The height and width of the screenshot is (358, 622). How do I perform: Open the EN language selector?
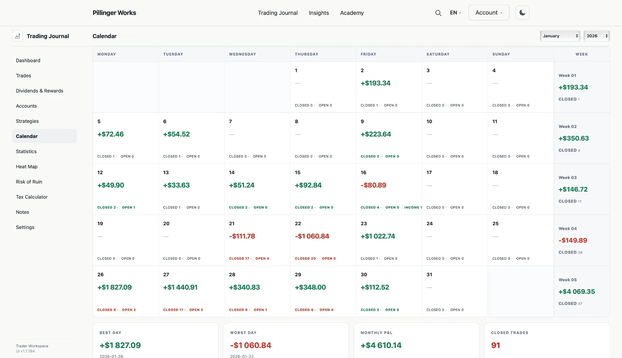[x=455, y=13]
